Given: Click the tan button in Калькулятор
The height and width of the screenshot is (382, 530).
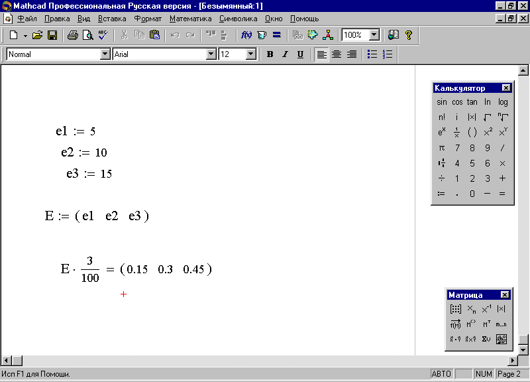Looking at the screenshot, I should click(472, 102).
